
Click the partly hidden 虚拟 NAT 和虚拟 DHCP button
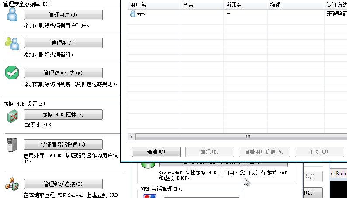click(x=223, y=164)
